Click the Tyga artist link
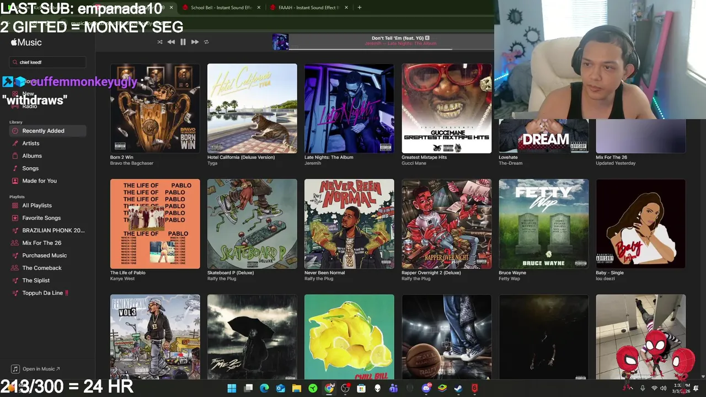Screen dimensions: 706x397 click(x=212, y=163)
